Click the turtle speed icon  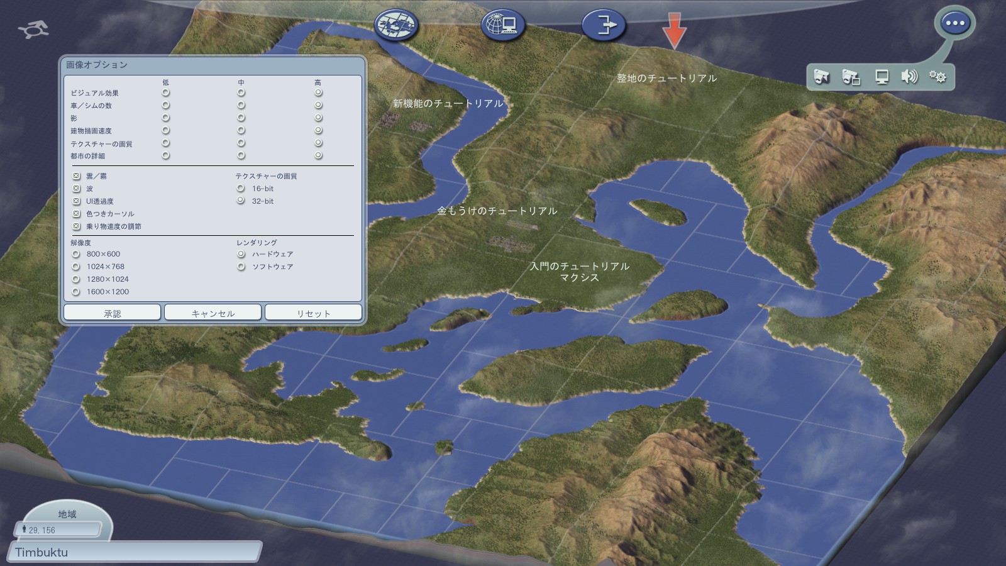pos(33,29)
